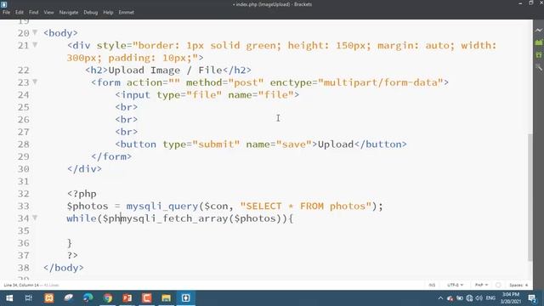This screenshot has height=306, width=544.
Task: Show hidden system tray icons chevron
Action: point(440,298)
